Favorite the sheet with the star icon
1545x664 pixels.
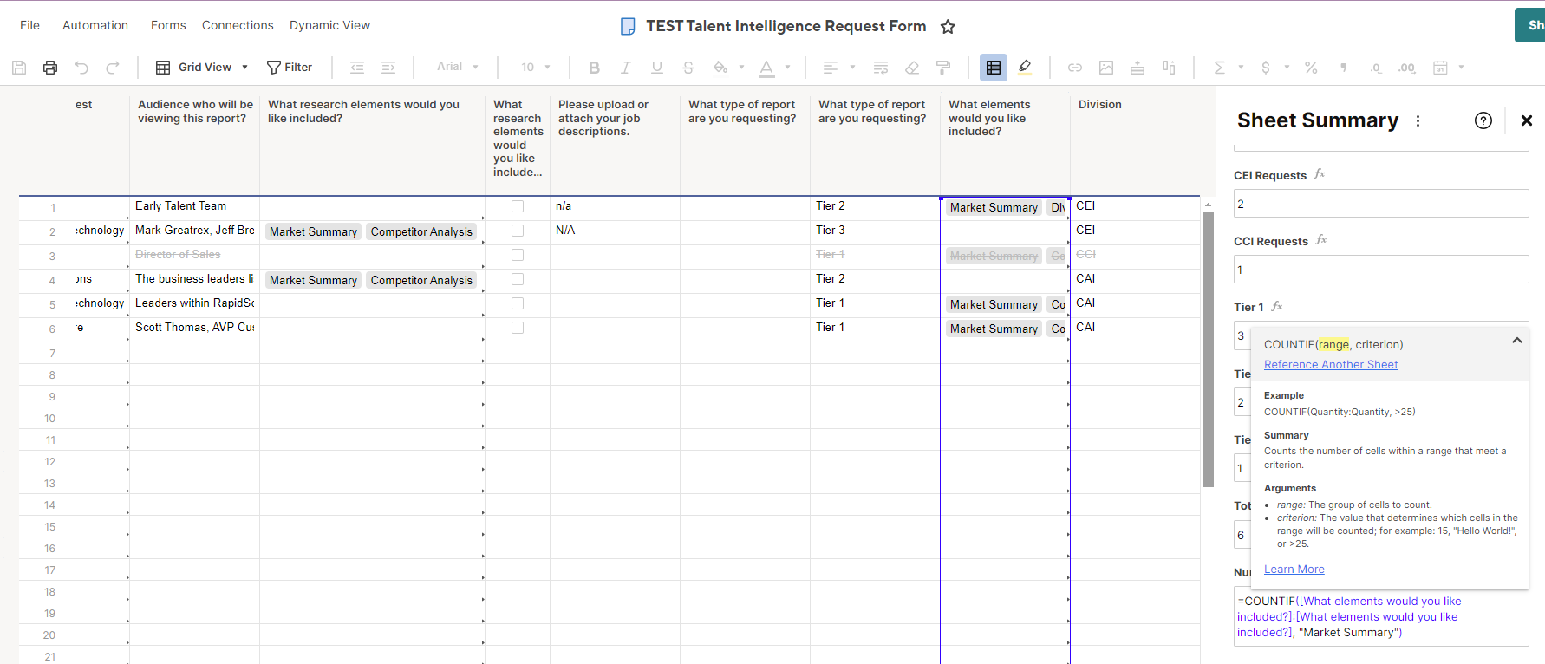click(x=948, y=27)
